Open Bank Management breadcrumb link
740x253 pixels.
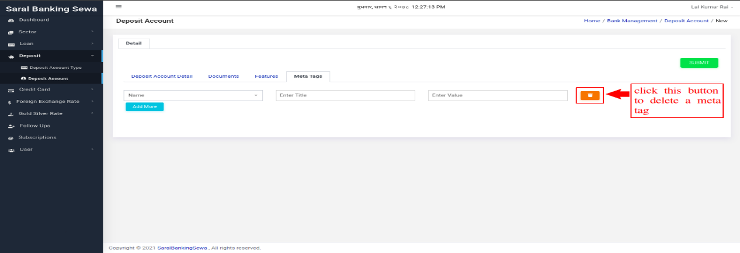[x=632, y=20]
